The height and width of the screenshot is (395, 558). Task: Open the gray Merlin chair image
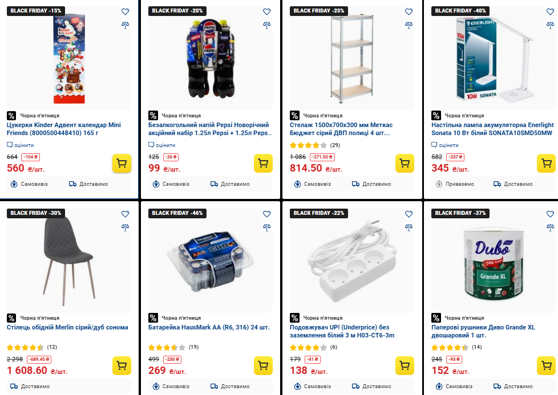tap(68, 259)
